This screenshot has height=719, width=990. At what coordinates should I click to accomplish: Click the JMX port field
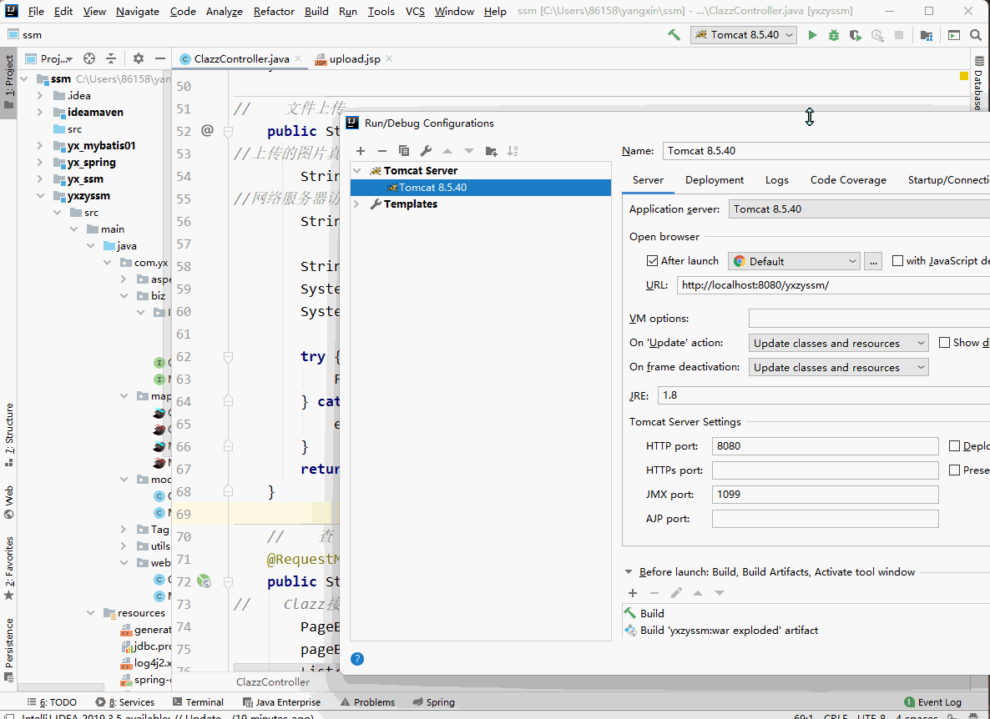(825, 495)
